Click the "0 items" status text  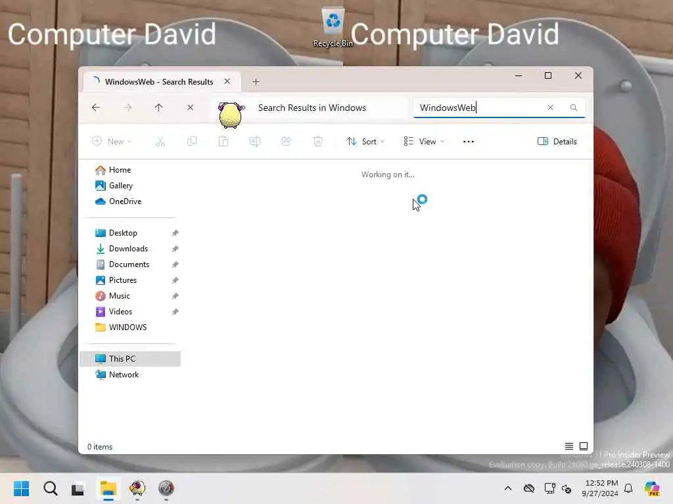[x=100, y=446]
